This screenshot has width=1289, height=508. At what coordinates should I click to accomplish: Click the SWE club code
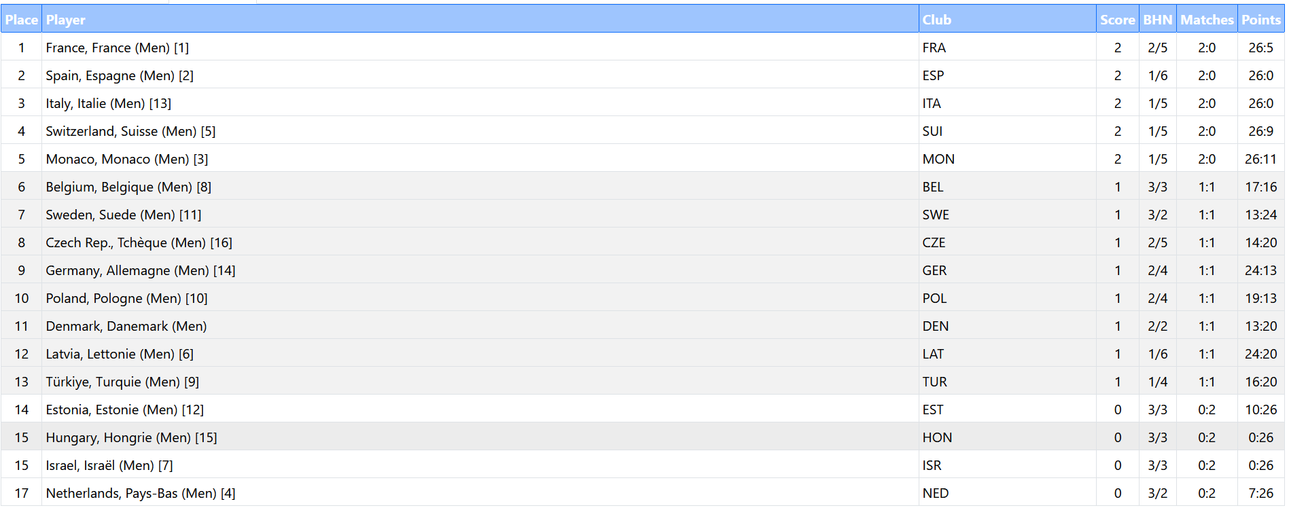(936, 215)
